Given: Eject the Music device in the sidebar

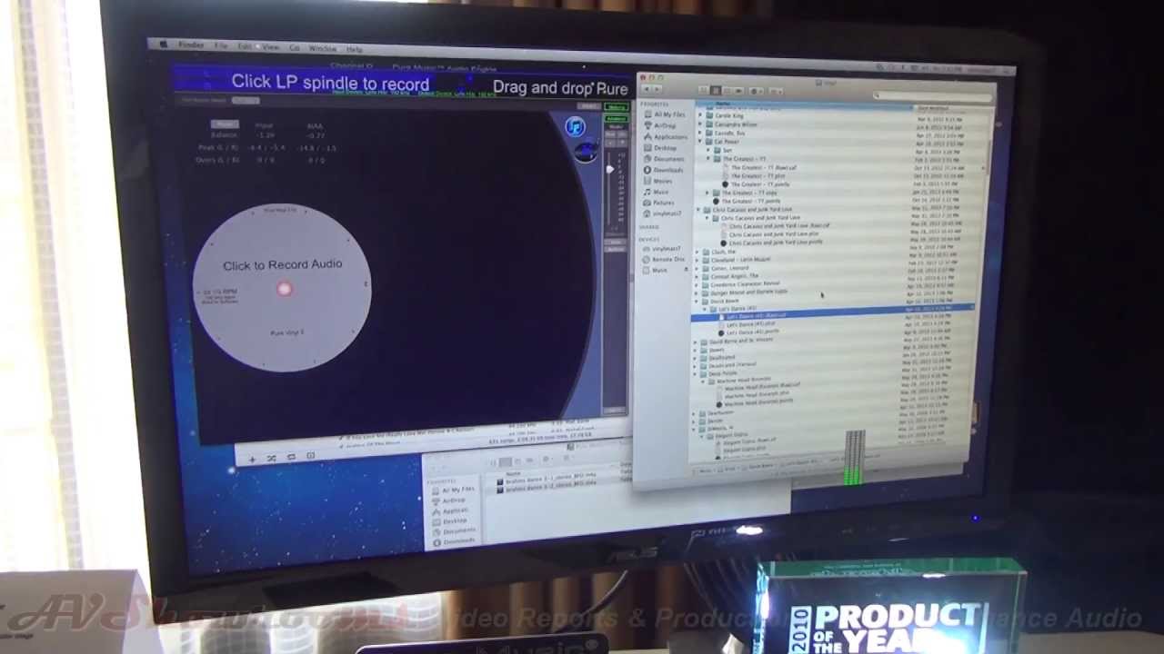Looking at the screenshot, I should (685, 270).
